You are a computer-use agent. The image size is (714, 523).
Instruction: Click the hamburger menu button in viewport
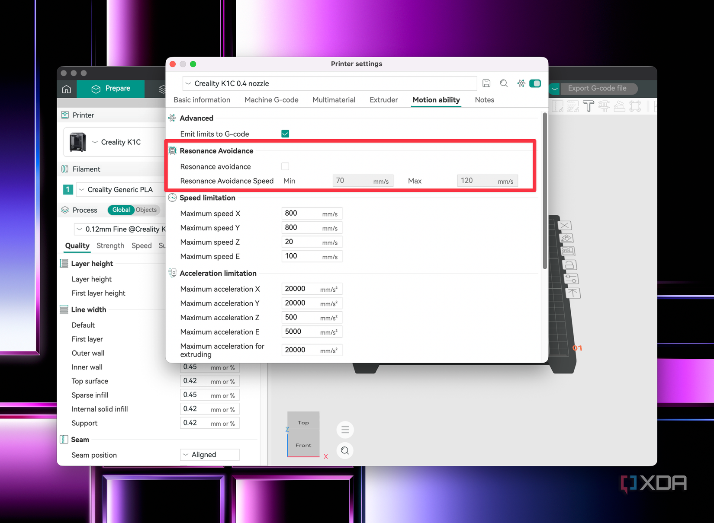click(345, 430)
